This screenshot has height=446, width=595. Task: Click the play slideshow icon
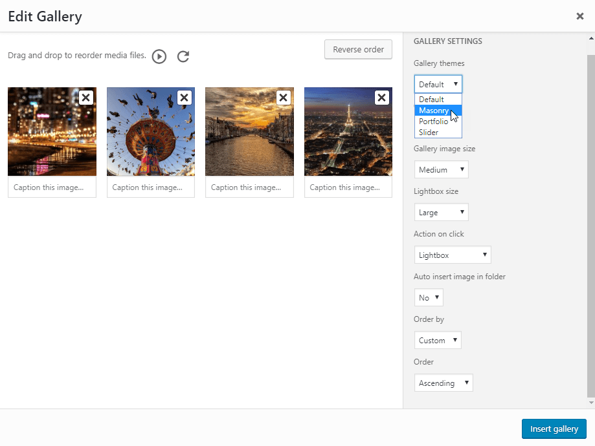[x=159, y=57]
